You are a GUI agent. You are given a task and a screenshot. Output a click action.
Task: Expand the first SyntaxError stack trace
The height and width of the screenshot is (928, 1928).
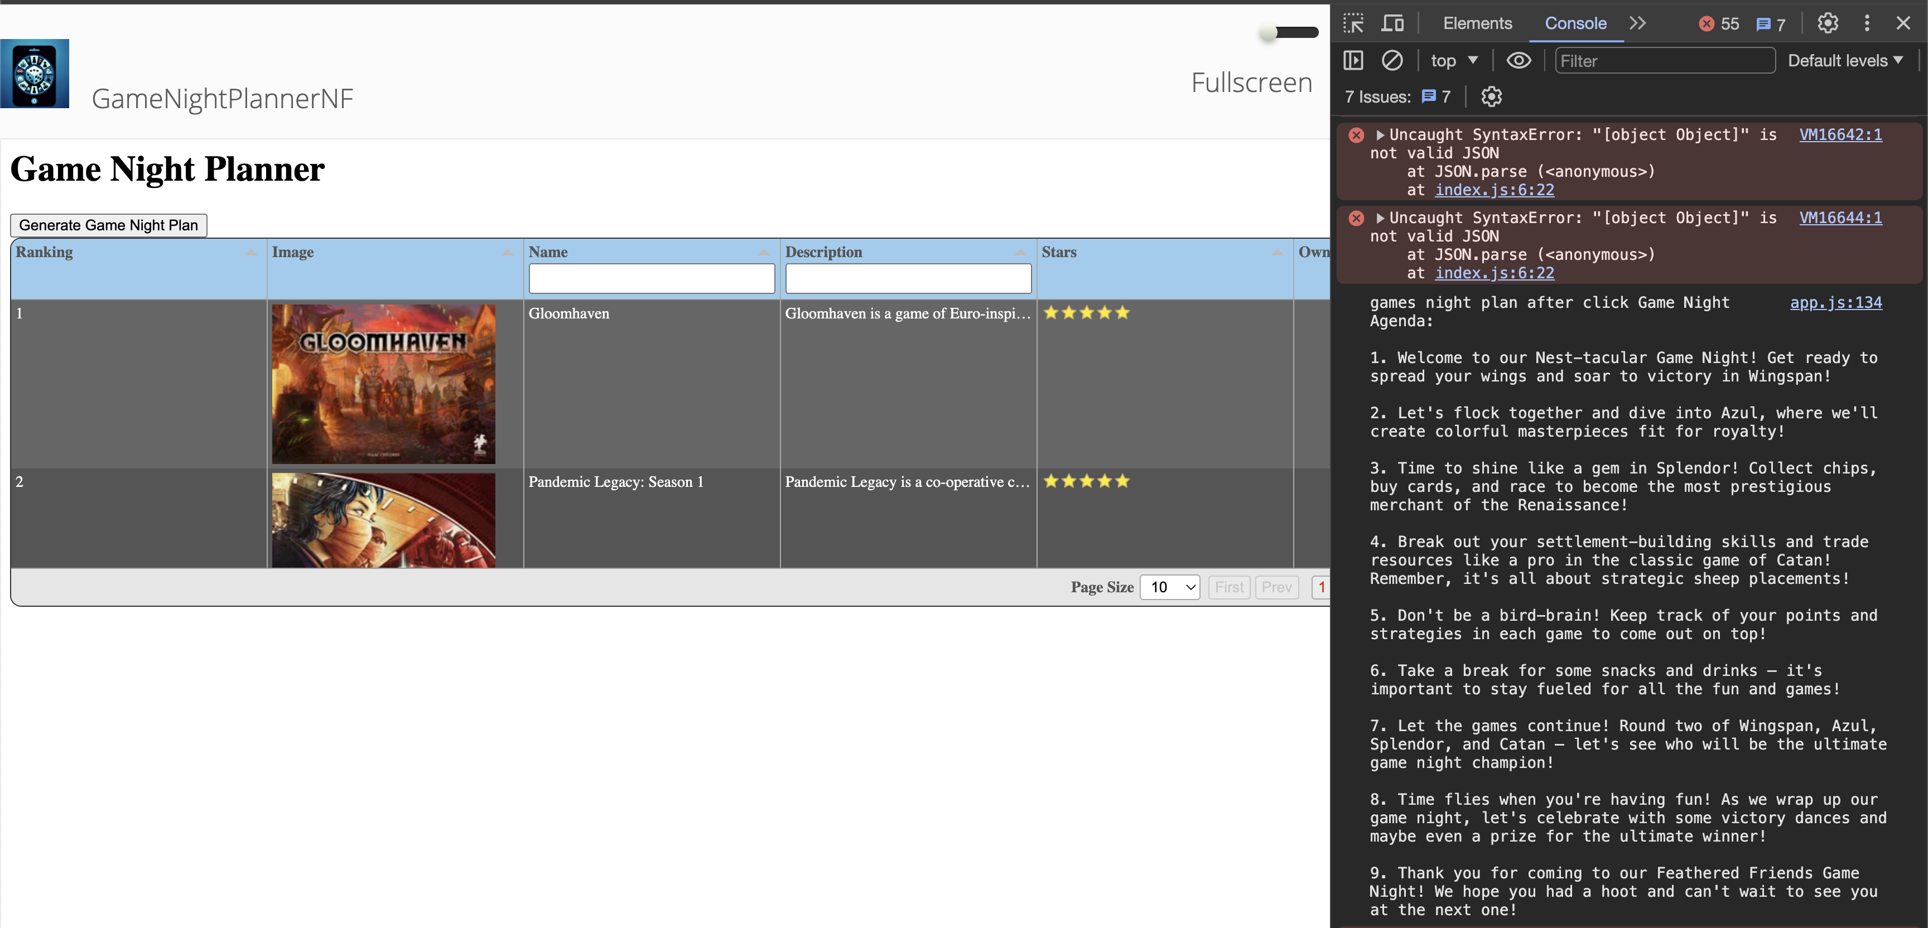[1380, 135]
